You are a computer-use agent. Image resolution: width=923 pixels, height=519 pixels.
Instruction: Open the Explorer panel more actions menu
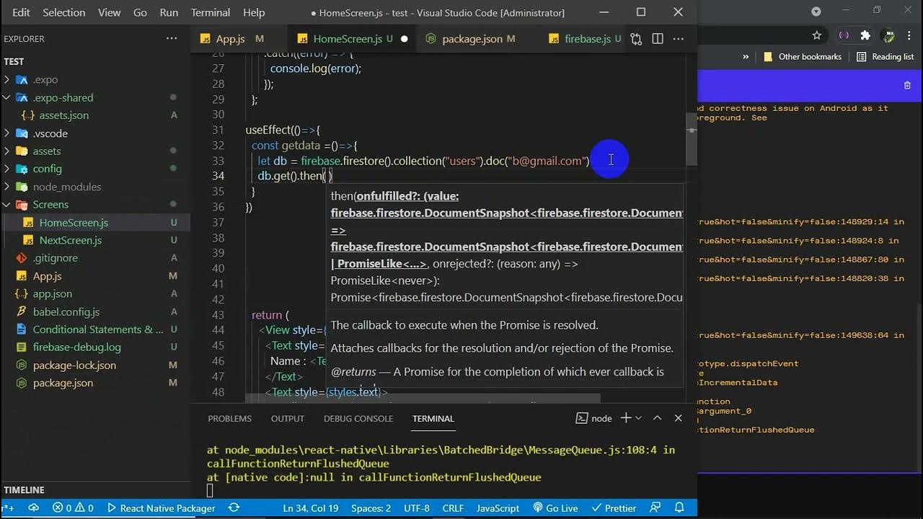[x=171, y=38]
